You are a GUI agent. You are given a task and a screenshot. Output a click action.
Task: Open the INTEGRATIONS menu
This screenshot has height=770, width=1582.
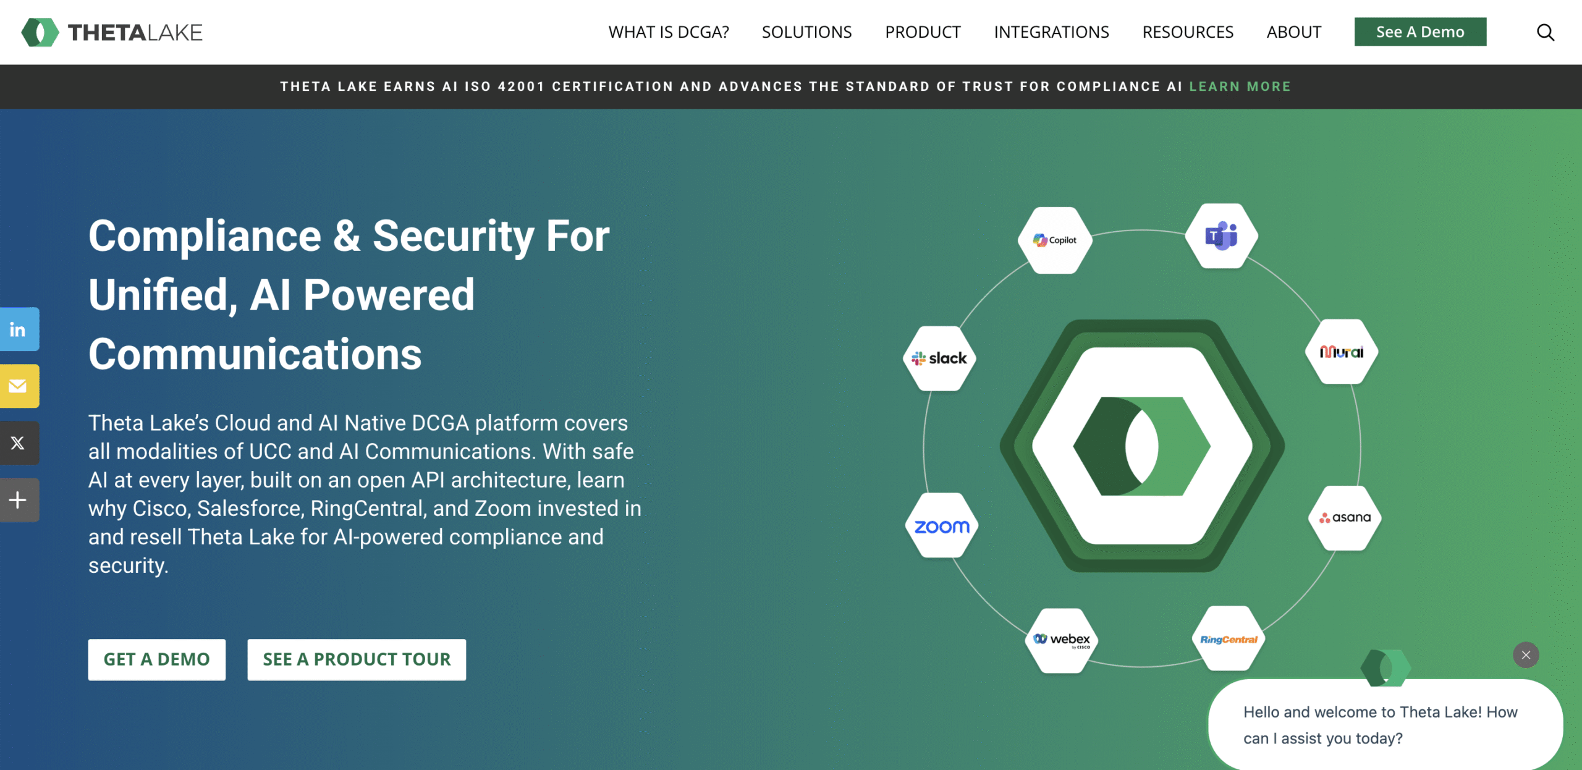1051,32
